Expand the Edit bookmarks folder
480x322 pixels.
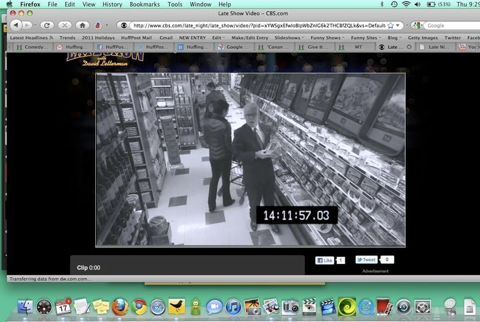pos(218,37)
